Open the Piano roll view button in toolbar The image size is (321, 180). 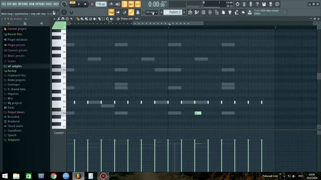pos(197,12)
